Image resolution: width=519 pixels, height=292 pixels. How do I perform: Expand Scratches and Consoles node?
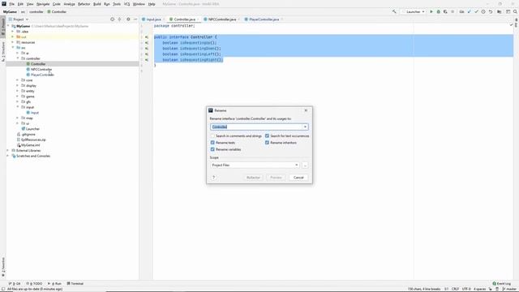8,156
